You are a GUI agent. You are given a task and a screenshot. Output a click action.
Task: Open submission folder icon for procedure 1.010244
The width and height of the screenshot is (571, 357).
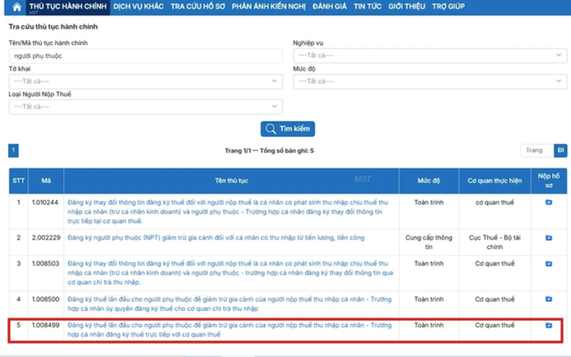pyautogui.click(x=548, y=203)
